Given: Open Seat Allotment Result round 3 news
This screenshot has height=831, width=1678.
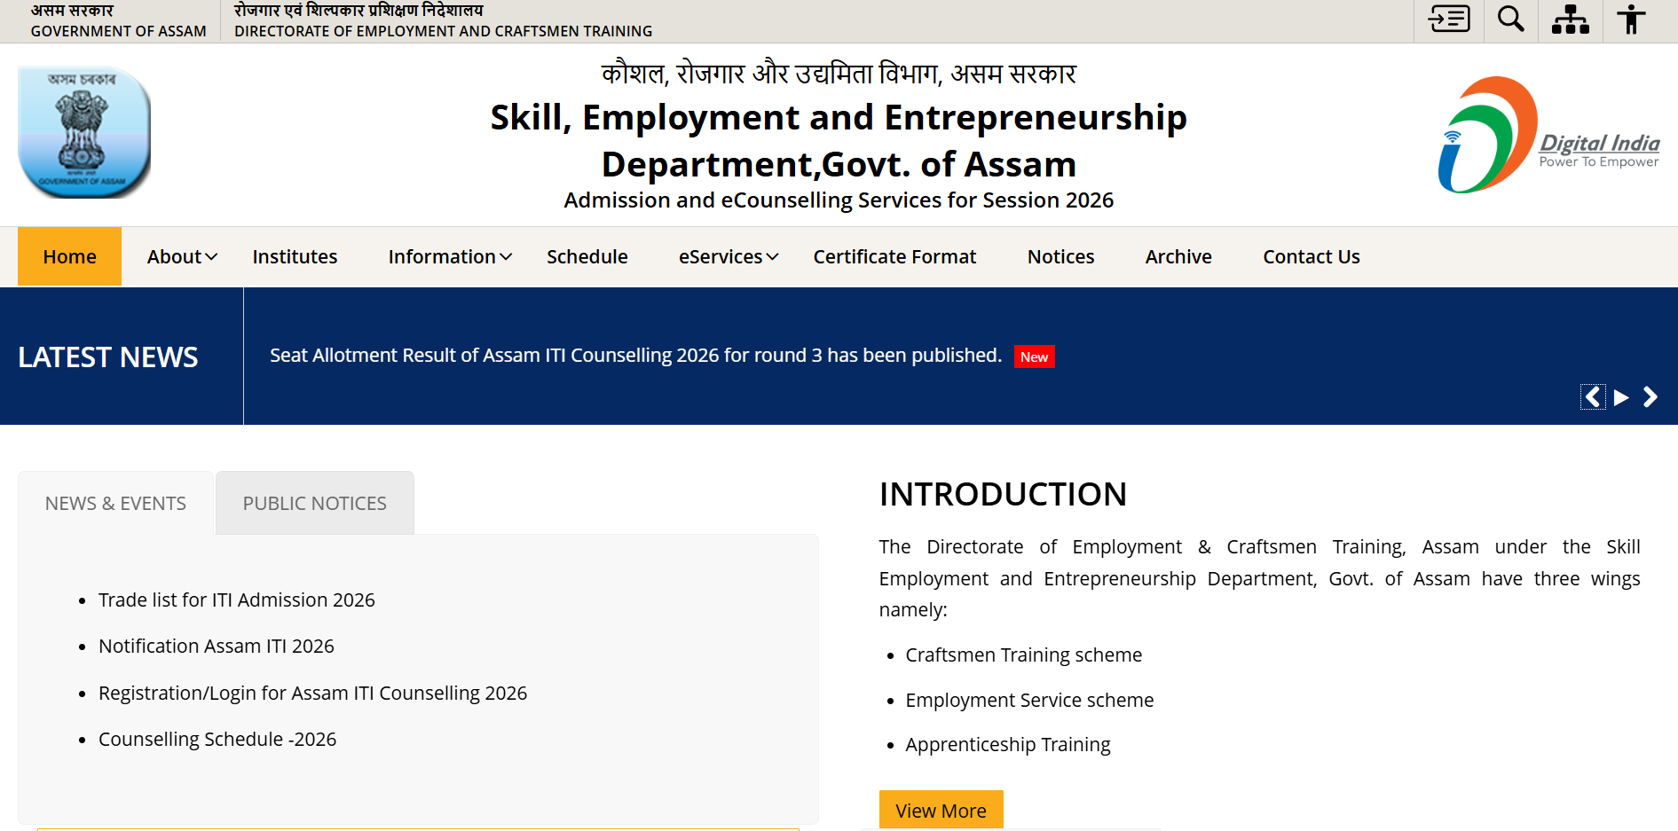Looking at the screenshot, I should (x=635, y=355).
